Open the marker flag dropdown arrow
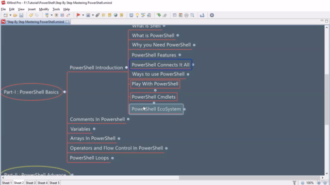 tap(83, 15)
